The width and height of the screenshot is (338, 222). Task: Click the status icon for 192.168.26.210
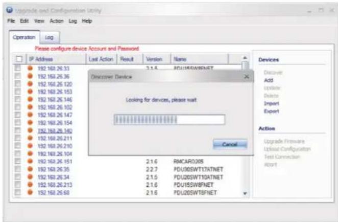coord(30,146)
